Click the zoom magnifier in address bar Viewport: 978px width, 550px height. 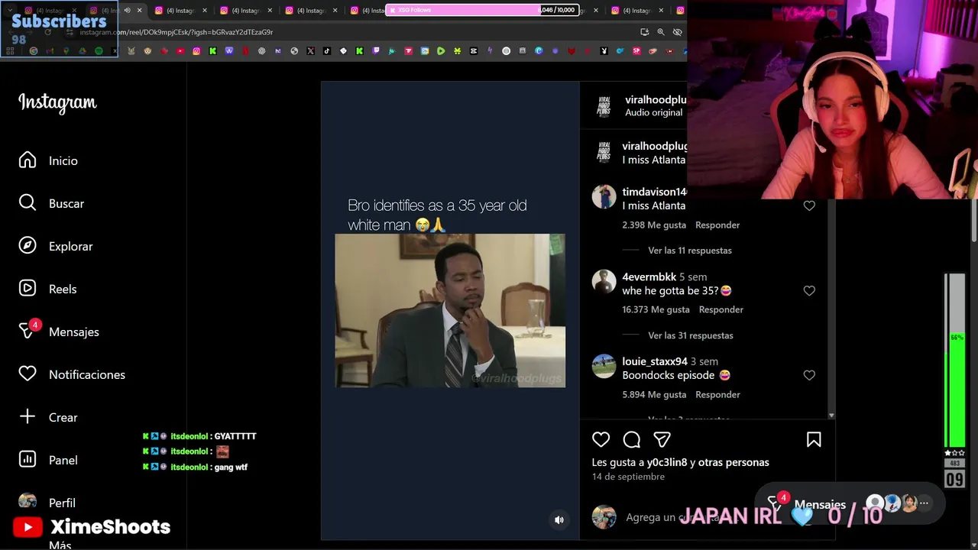point(661,32)
